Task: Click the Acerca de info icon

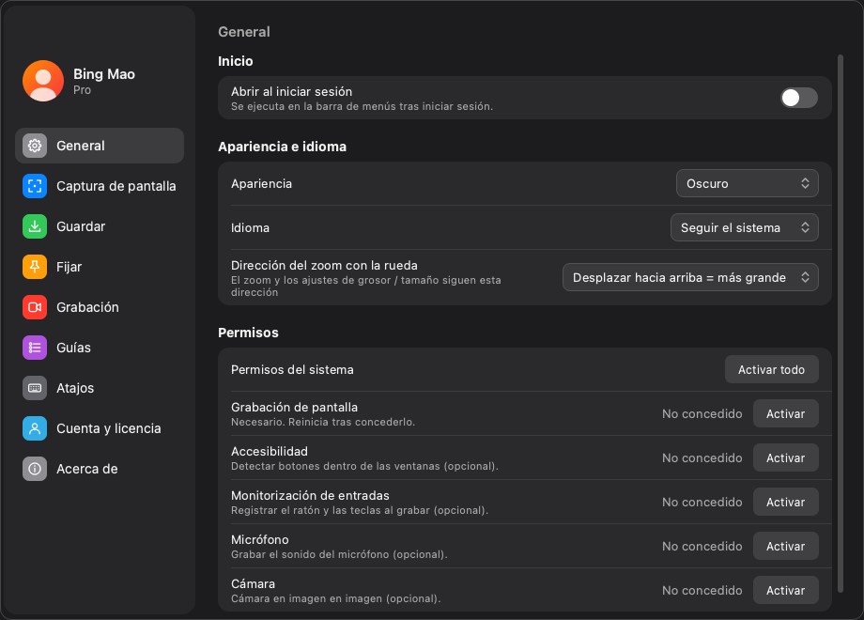Action: click(x=35, y=469)
